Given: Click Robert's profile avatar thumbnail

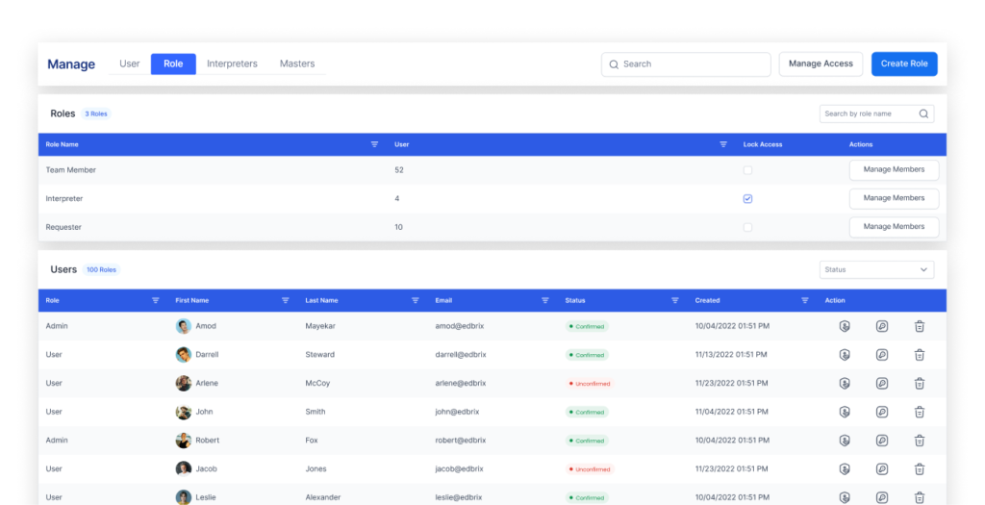Looking at the screenshot, I should [184, 441].
